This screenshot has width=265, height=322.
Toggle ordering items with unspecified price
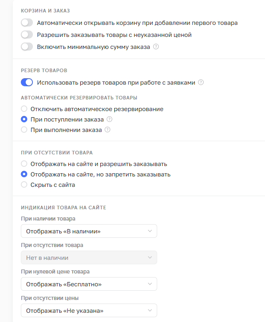26,34
